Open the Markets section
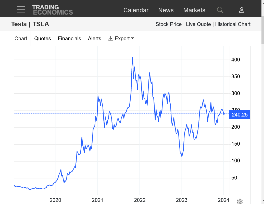The image size is (264, 206). point(194,10)
